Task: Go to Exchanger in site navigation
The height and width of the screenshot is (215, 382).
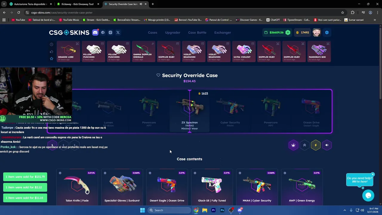Action: [223, 33]
